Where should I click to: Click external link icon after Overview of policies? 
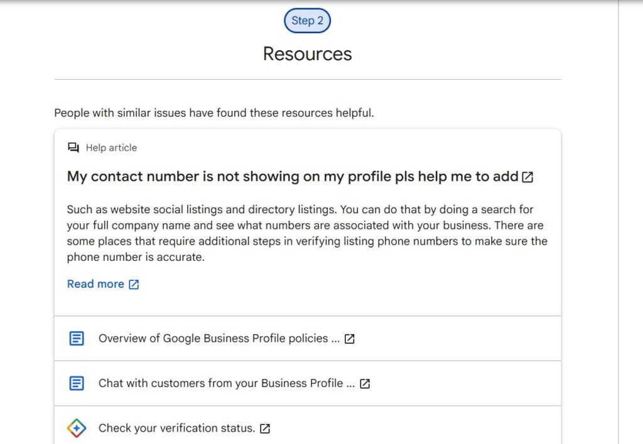tap(350, 339)
